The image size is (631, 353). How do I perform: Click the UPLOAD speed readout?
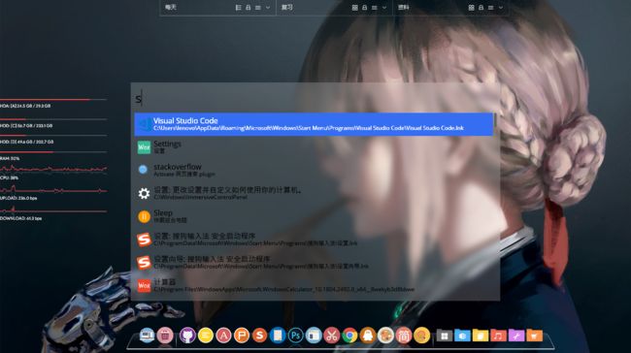[18, 198]
